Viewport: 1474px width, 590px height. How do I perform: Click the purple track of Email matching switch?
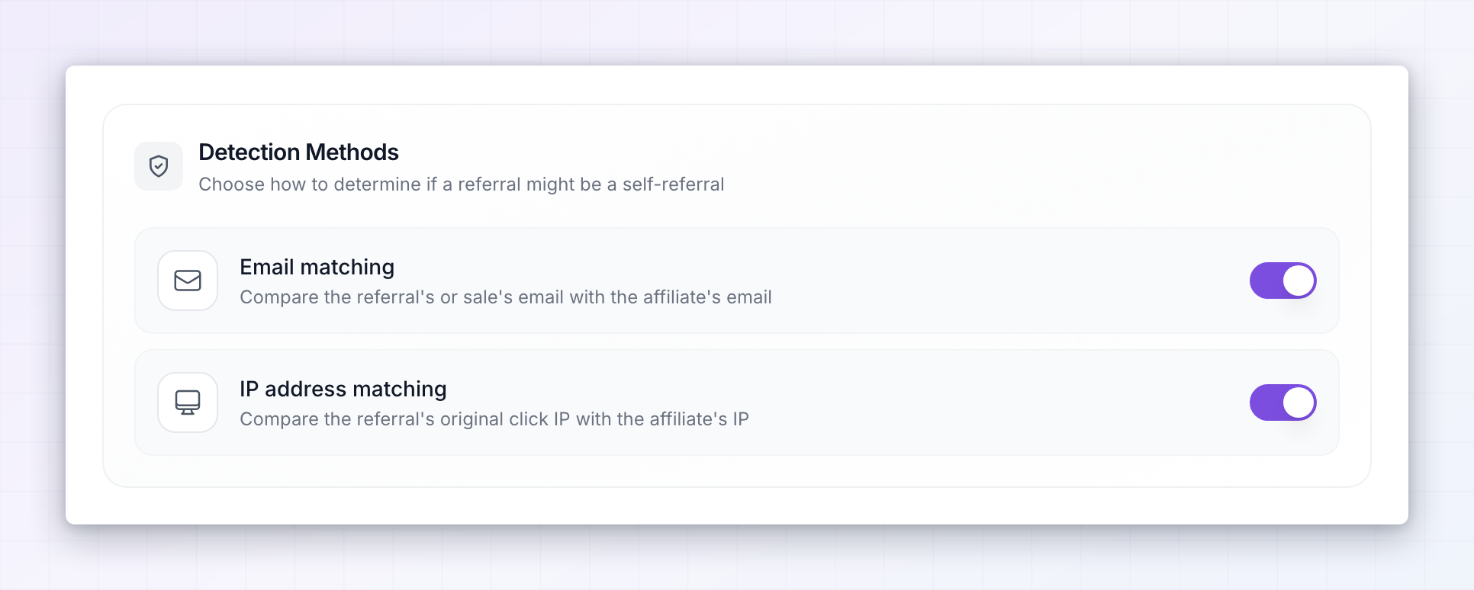click(x=1266, y=281)
